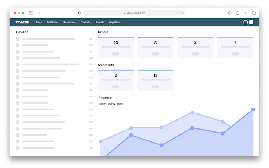Open the downloads icon in Safari toolbar
The image size is (269, 168).
coord(230,13)
